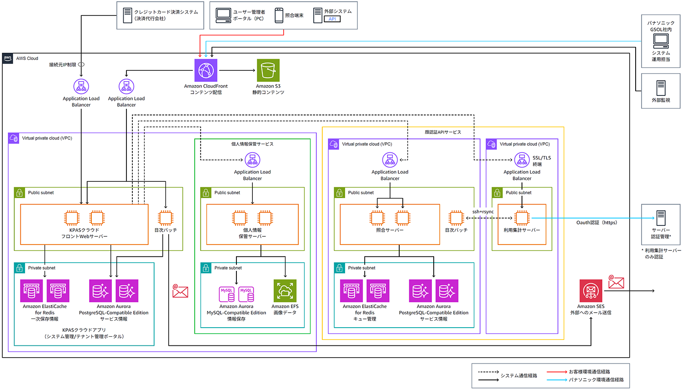Click the SSL/TLS 終端 load balancer icon
Image resolution: width=682 pixels, height=389 pixels.
522,160
